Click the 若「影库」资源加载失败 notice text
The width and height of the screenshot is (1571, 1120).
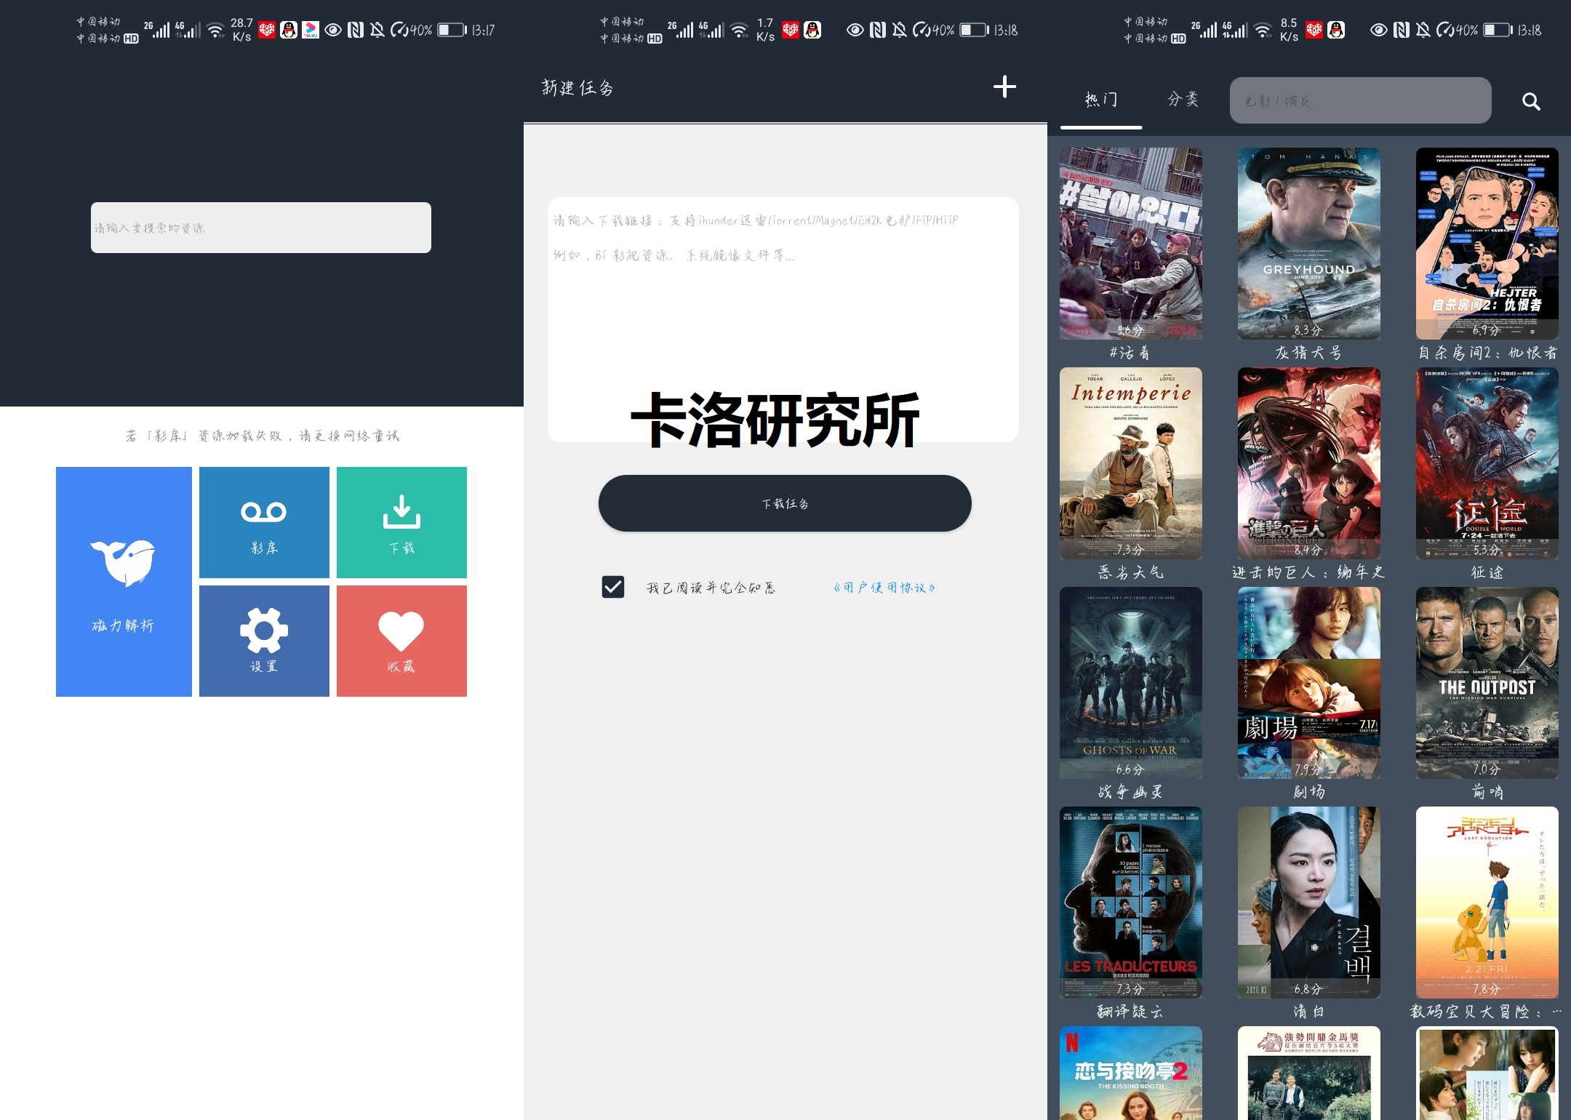coord(262,436)
